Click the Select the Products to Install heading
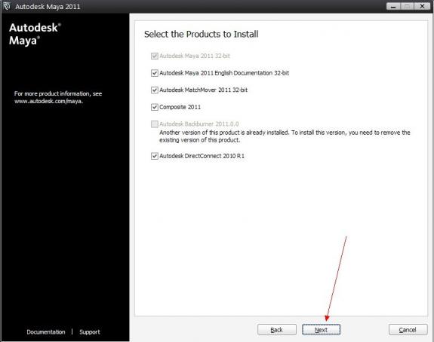Viewport: 434px width, 342px height. tap(202, 34)
